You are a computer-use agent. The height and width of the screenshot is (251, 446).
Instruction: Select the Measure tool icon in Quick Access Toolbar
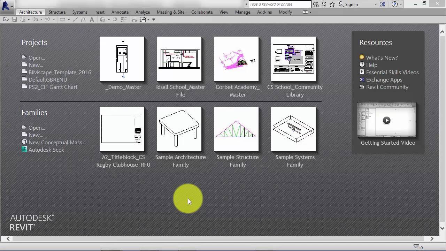click(x=62, y=20)
